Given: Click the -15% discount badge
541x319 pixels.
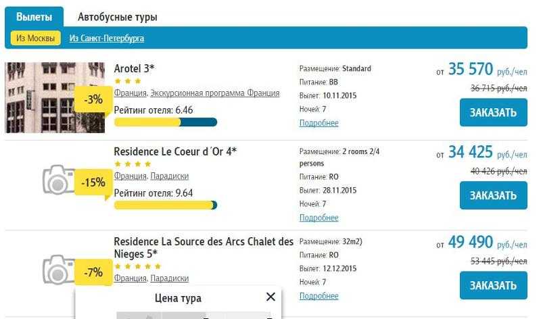Looking at the screenshot, I should click(93, 182).
